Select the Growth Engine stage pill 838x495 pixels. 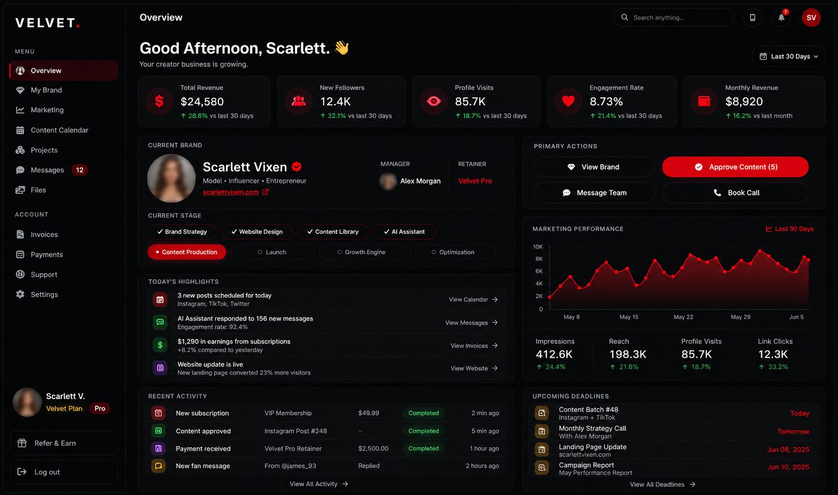pos(362,252)
